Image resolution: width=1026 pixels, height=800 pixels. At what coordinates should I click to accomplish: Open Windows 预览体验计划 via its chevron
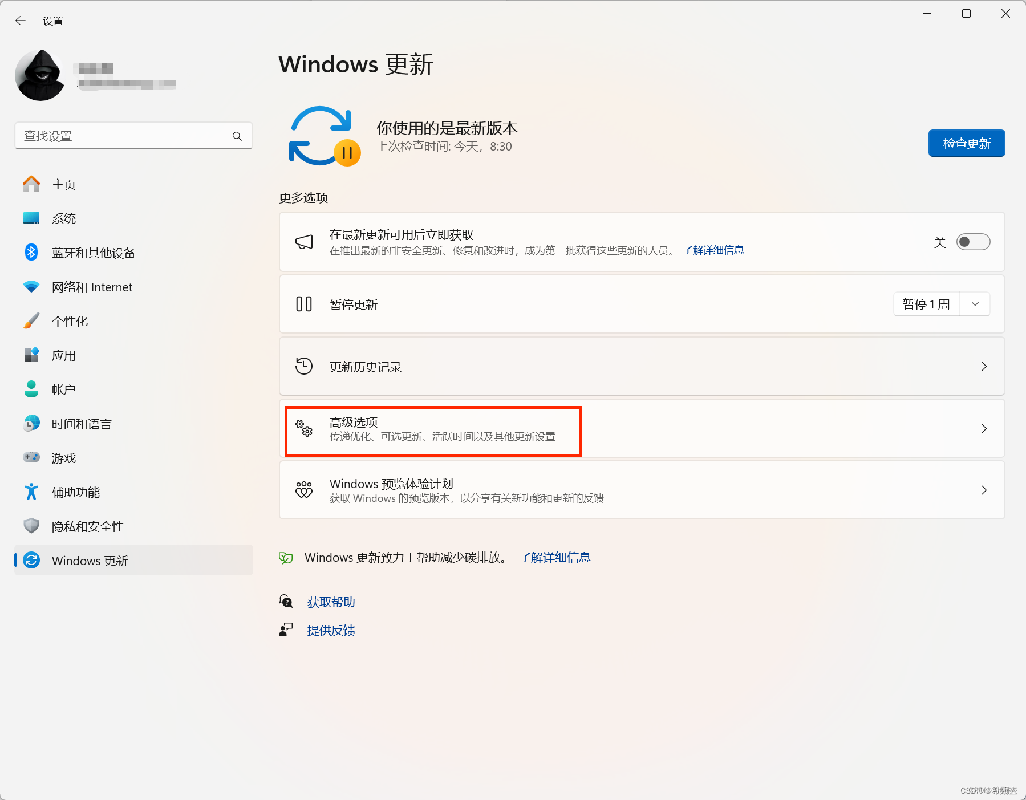coord(984,490)
